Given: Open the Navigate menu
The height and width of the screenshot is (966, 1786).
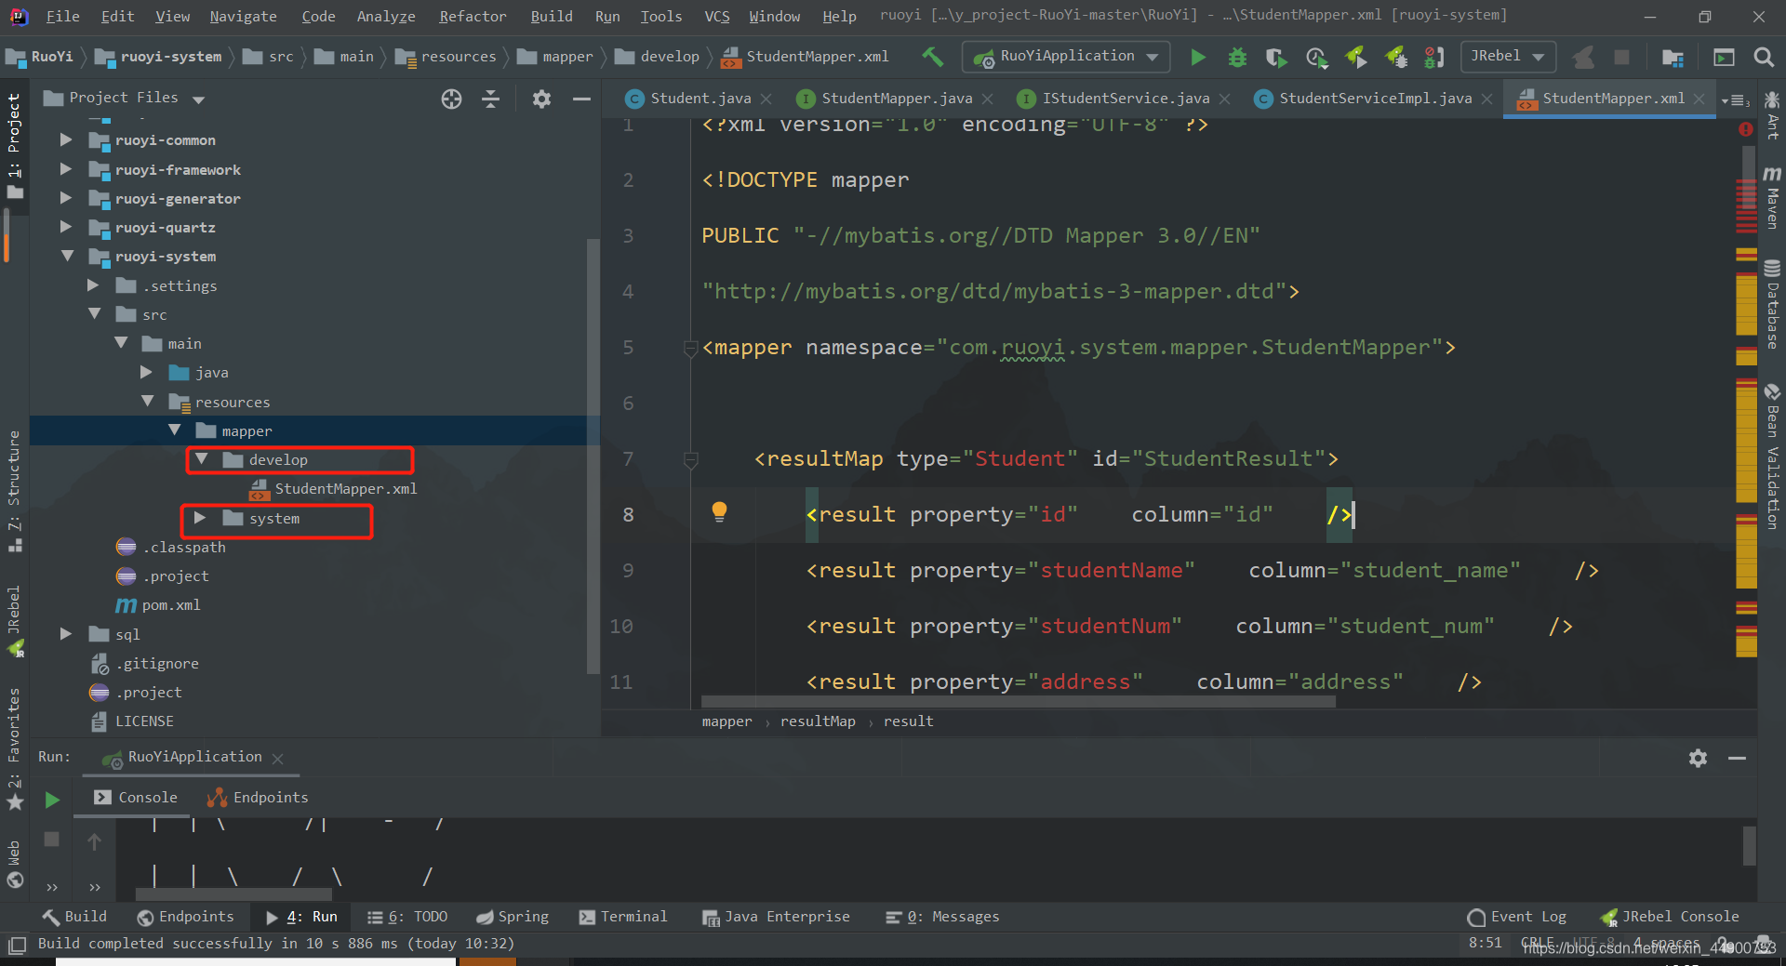Looking at the screenshot, I should point(243,17).
